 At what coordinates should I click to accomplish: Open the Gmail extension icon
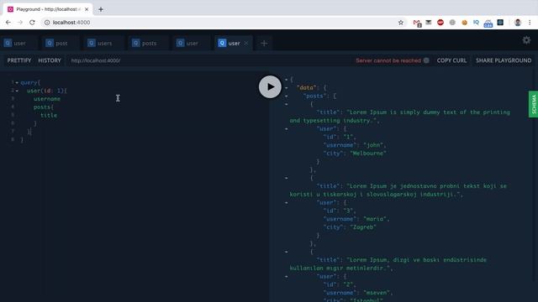tap(417, 23)
